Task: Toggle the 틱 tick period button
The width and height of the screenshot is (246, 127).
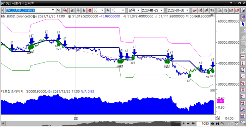Action: (108, 10)
